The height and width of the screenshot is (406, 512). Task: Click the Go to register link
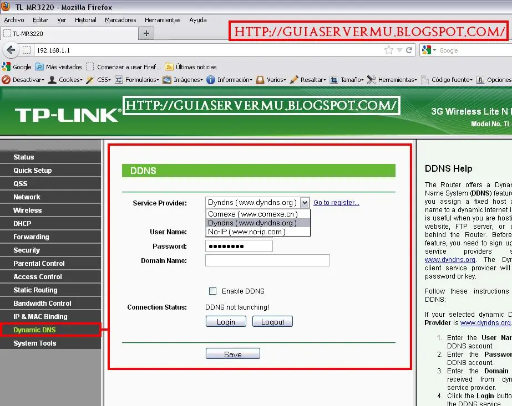pos(336,203)
